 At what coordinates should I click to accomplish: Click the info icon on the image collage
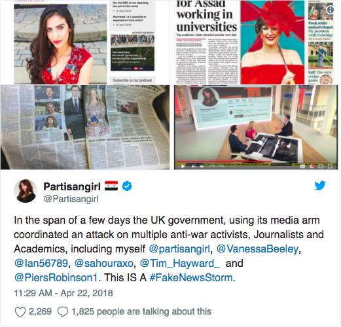tap(331, 10)
